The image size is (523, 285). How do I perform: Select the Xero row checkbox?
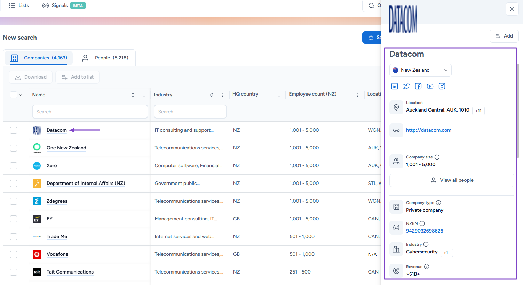click(x=14, y=166)
